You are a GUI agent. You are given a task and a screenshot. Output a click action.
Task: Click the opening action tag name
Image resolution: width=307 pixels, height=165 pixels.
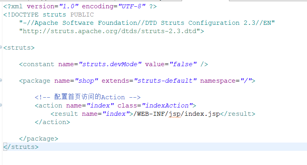pos(50,106)
